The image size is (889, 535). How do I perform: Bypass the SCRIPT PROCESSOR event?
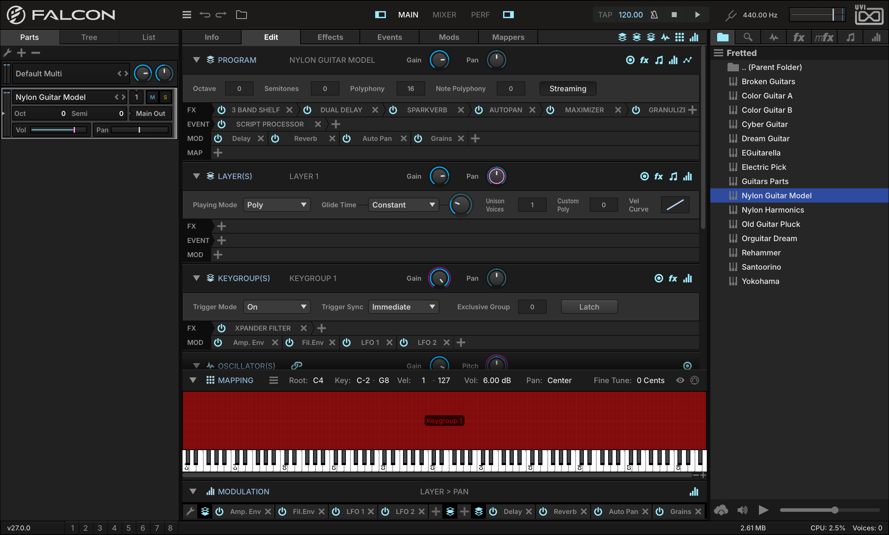[x=222, y=124]
